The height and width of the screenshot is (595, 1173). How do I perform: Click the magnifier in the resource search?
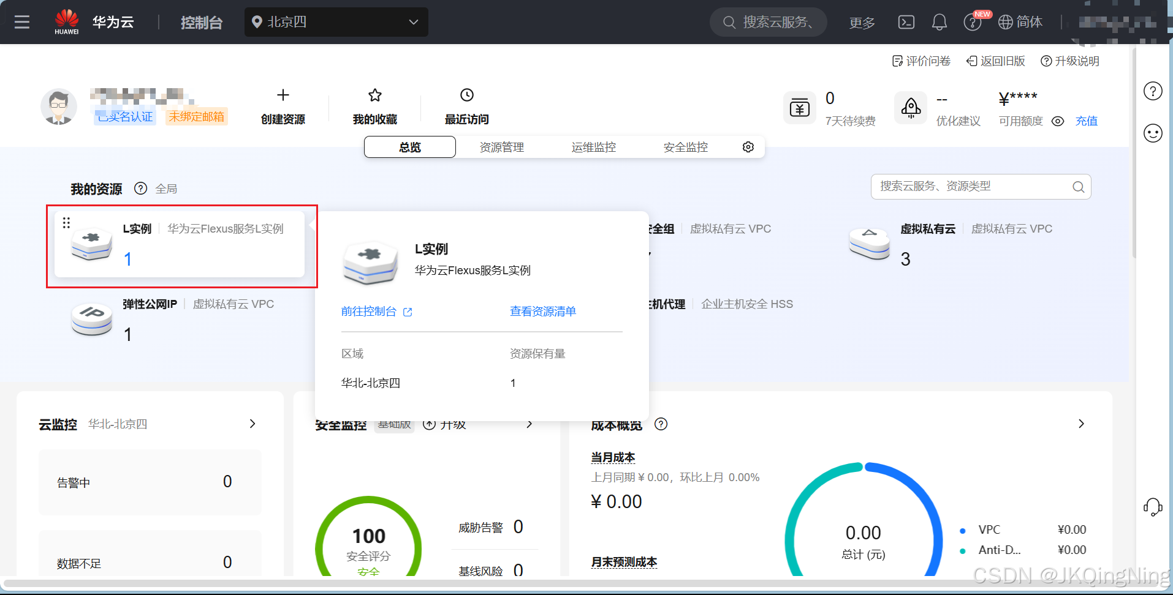1078,187
